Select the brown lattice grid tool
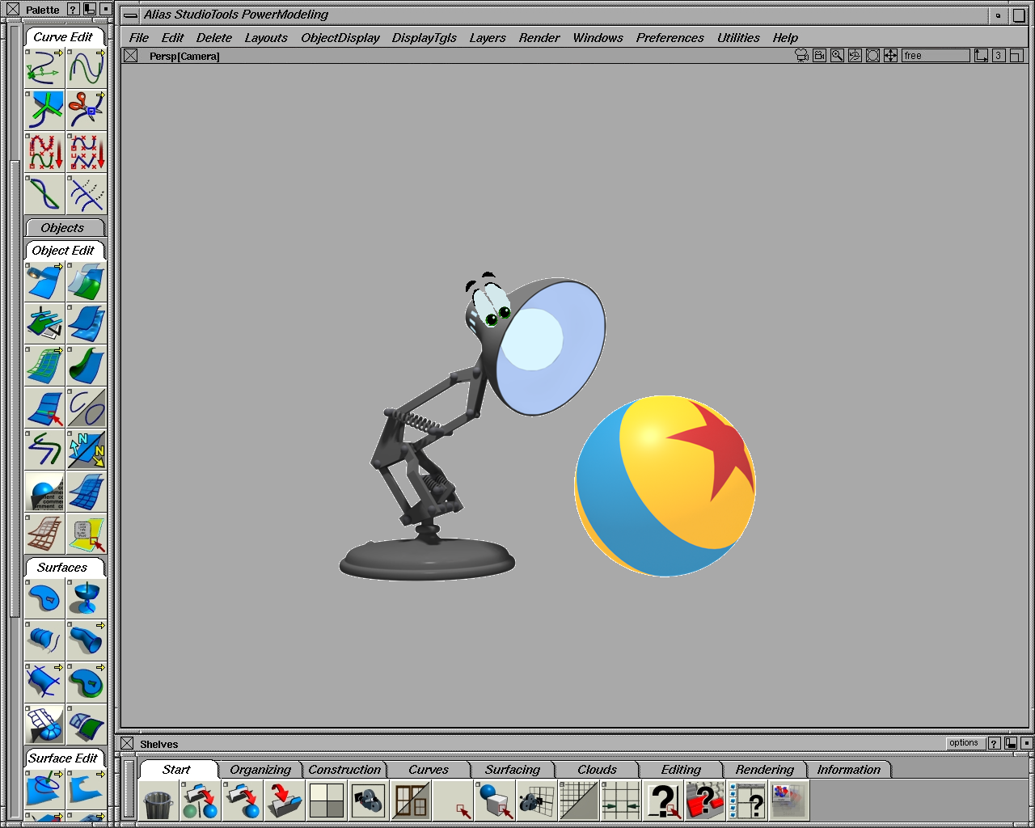Image resolution: width=1035 pixels, height=828 pixels. coord(44,534)
